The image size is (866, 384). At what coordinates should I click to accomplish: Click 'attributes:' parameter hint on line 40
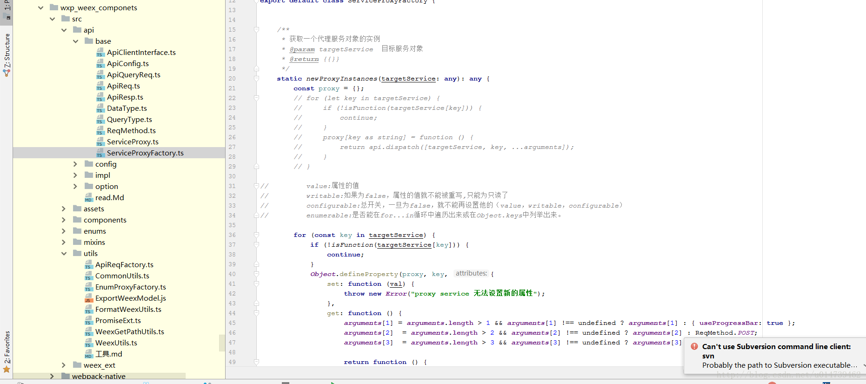point(471,274)
